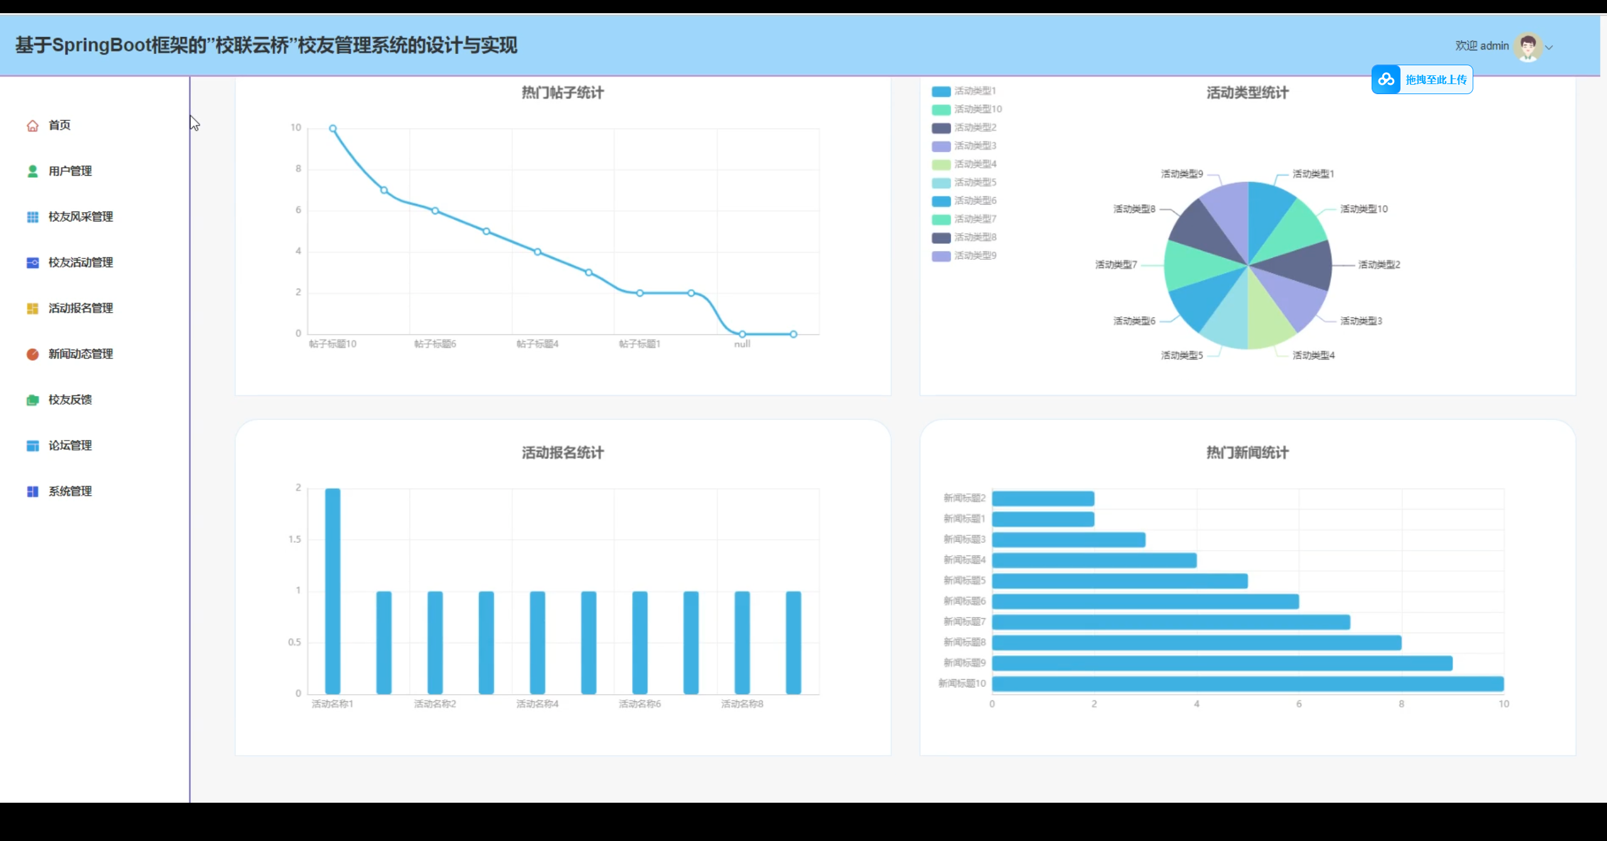This screenshot has width=1607, height=841.
Task: Expand the admin user dropdown arrow
Action: click(1549, 47)
